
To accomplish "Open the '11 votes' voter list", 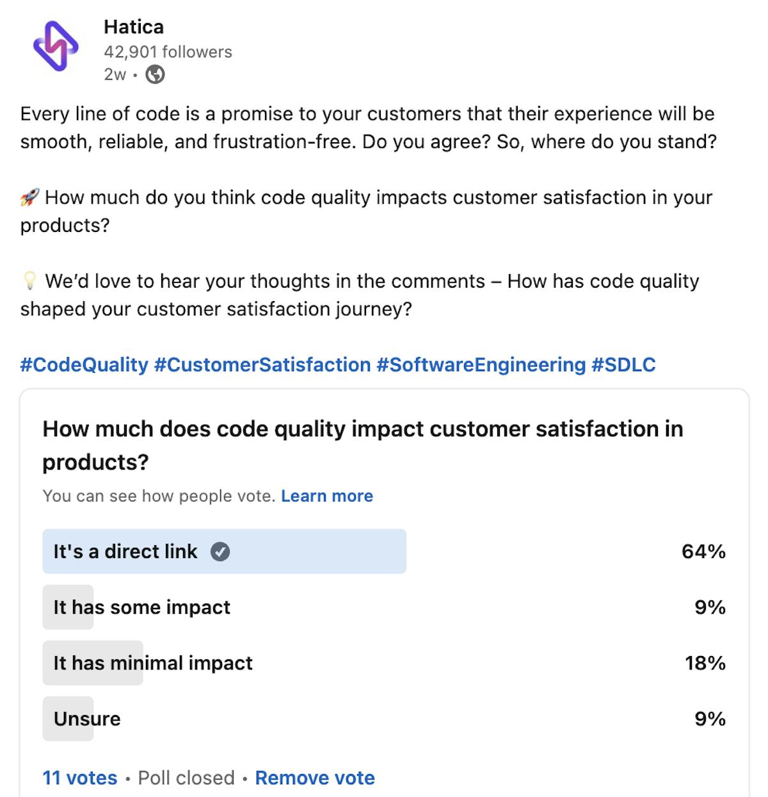I will [x=79, y=778].
